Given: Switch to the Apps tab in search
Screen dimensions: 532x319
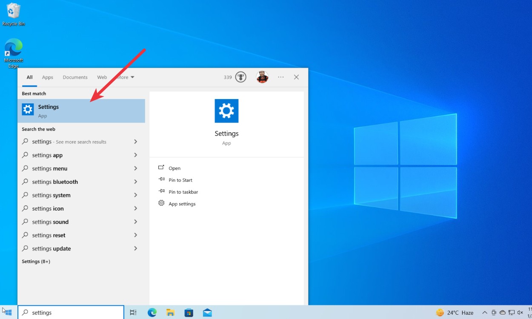Looking at the screenshot, I should coord(47,77).
